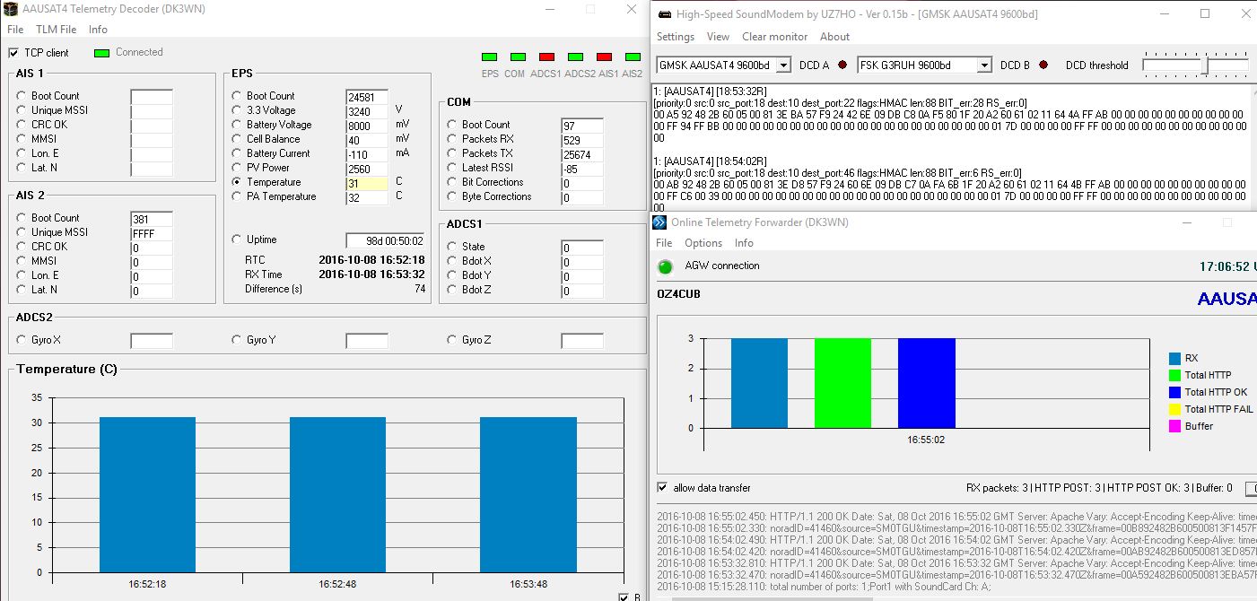Open File menu in Telemetry Decoder
Image resolution: width=1257 pixels, height=601 pixels.
point(15,30)
